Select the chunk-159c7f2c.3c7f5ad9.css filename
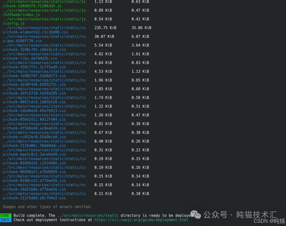 (36, 67)
